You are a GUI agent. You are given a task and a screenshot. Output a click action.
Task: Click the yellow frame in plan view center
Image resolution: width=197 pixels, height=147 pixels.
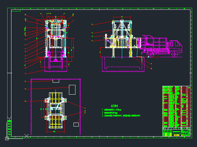(56, 110)
